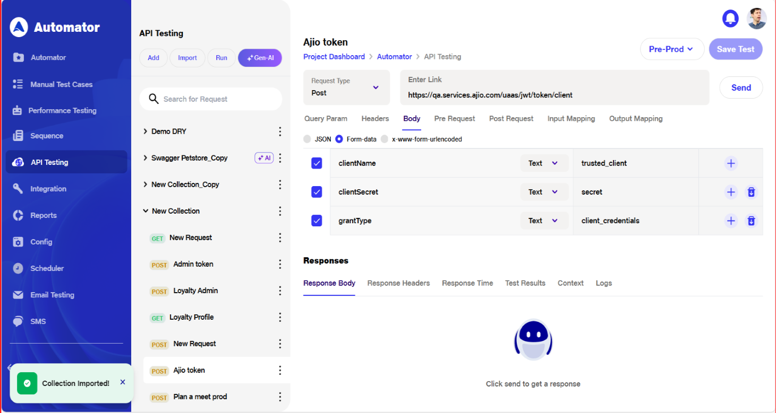Open the Pre-Prod environment dropdown

[x=671, y=49]
